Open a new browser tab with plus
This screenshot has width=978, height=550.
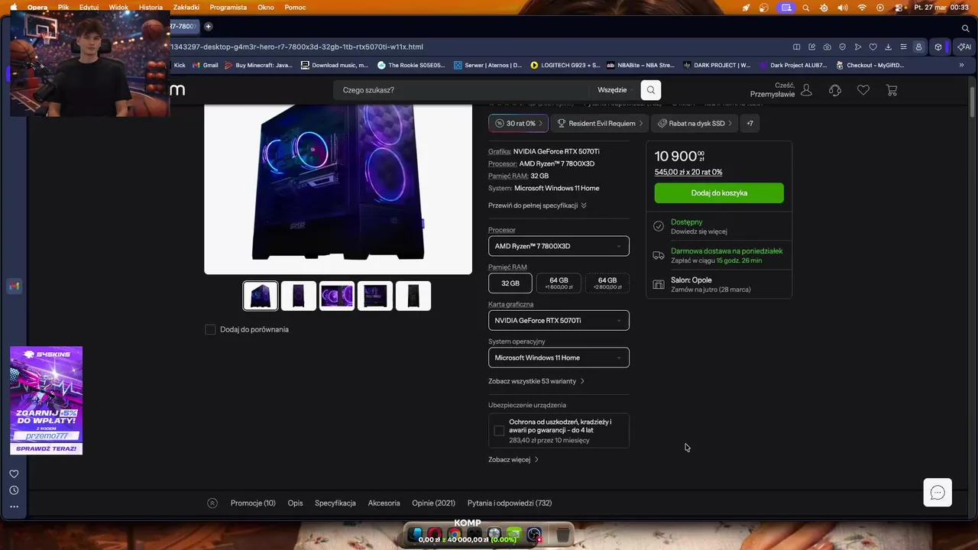click(x=208, y=26)
